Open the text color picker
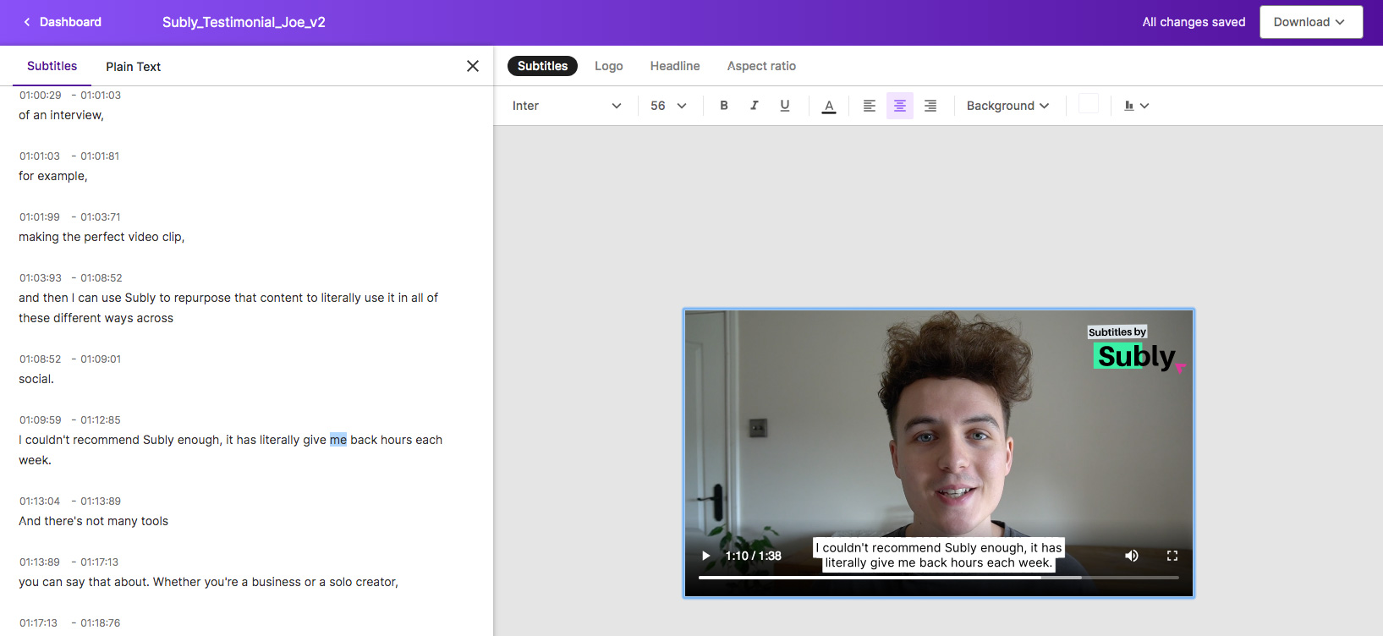 (x=829, y=106)
